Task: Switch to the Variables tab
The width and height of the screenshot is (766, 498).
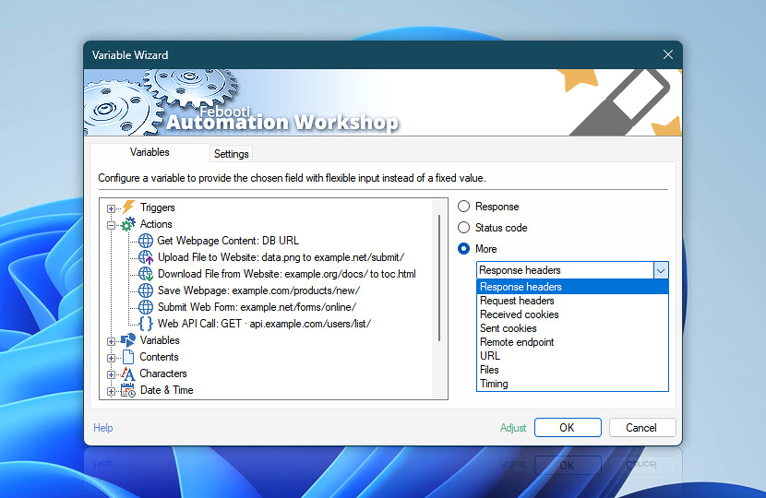Action: pos(150,152)
